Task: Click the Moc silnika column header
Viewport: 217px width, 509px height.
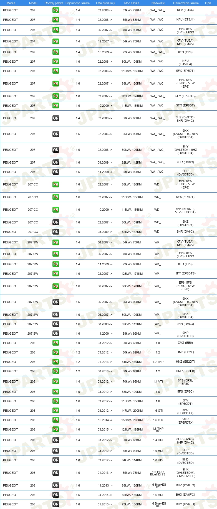Action: [x=132, y=3]
